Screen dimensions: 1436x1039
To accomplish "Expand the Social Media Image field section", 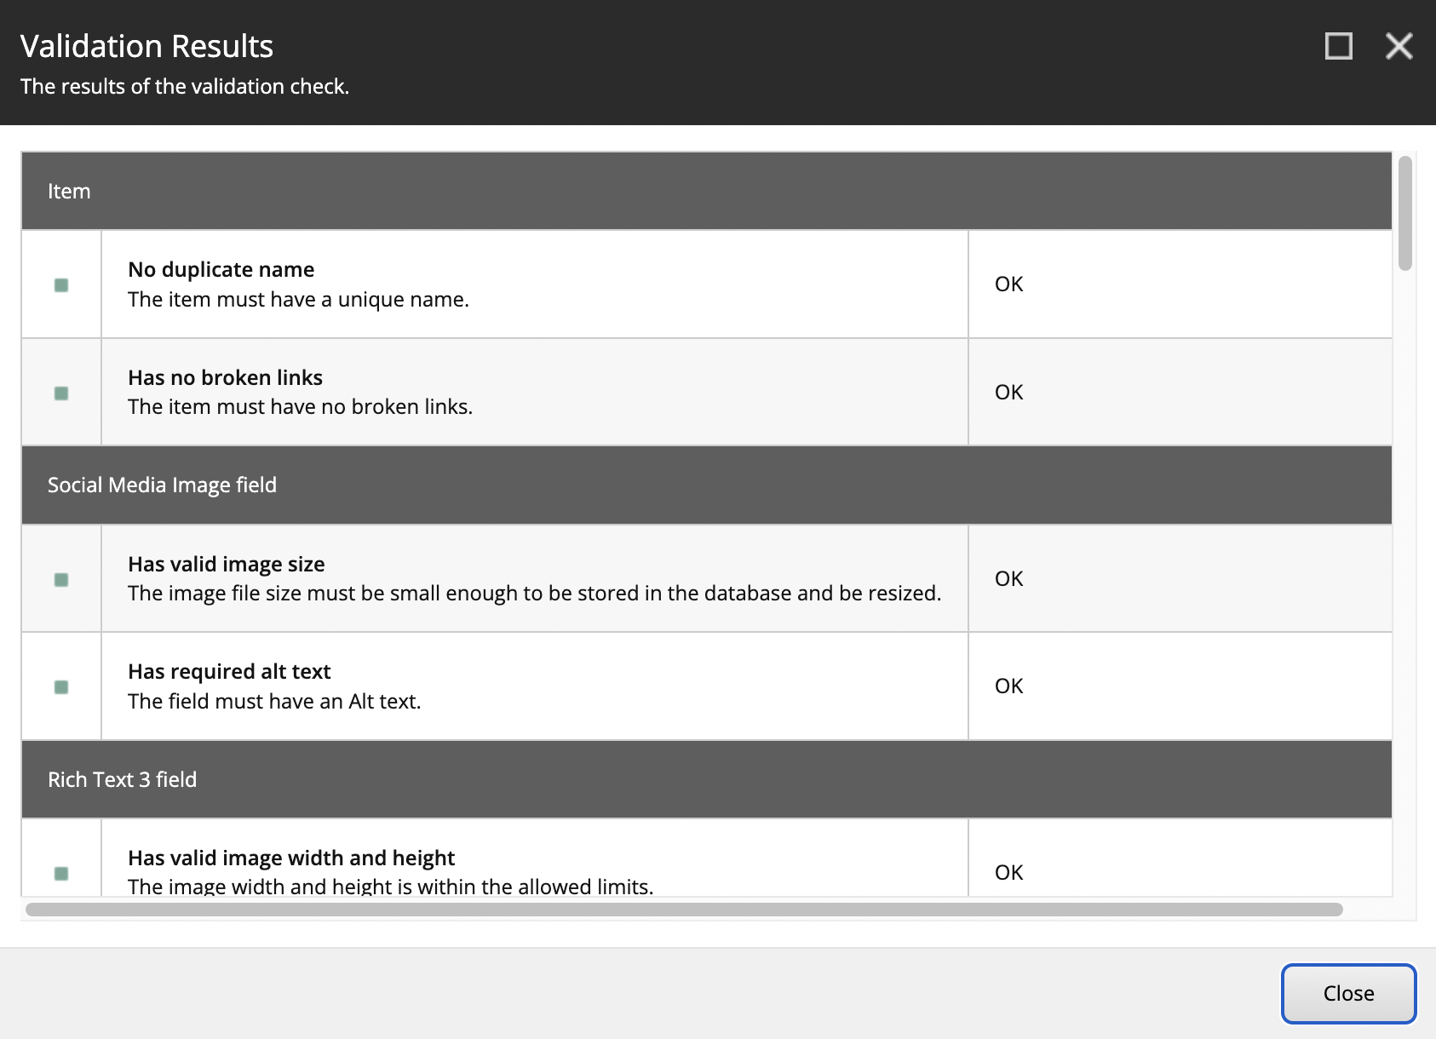I will pos(162,485).
